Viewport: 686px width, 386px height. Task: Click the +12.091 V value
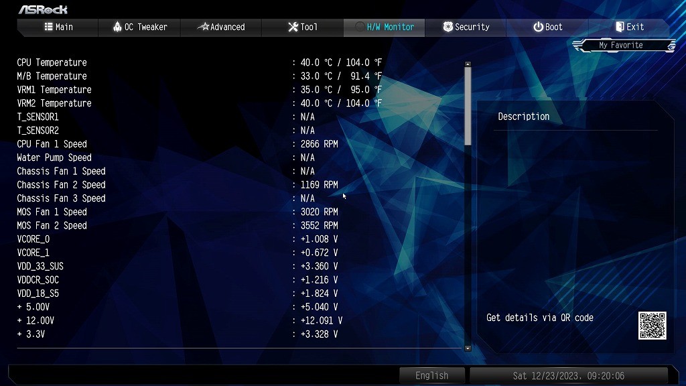(x=321, y=321)
